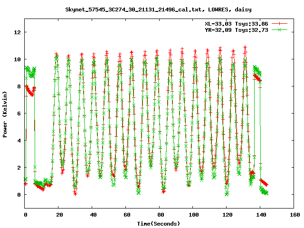Screen dimensions: 304x228
Task: Click the y-axis tick label 10
Action: [x=17, y=59]
